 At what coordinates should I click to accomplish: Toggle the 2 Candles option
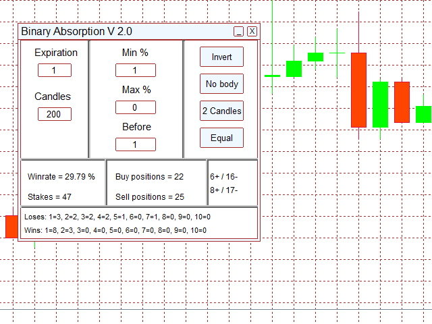pyautogui.click(x=221, y=111)
